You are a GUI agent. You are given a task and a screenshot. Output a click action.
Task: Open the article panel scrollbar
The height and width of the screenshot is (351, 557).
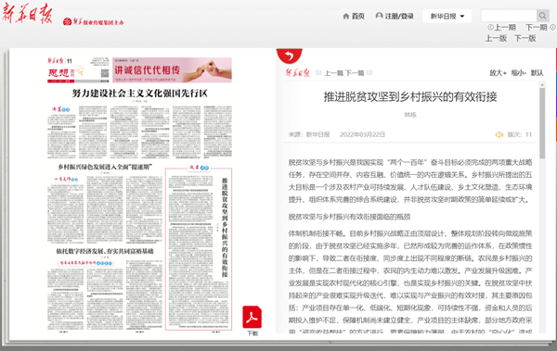coord(542,122)
